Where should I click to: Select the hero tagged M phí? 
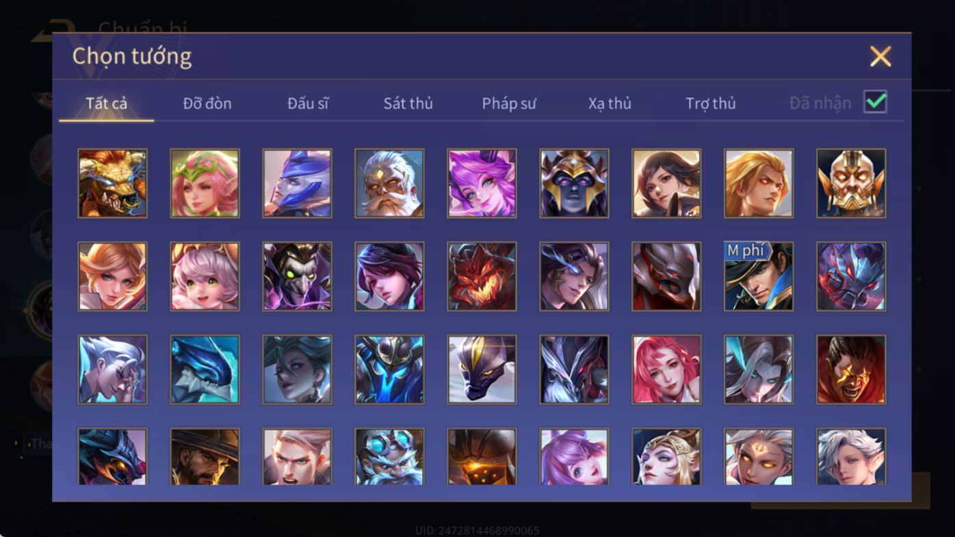[759, 276]
